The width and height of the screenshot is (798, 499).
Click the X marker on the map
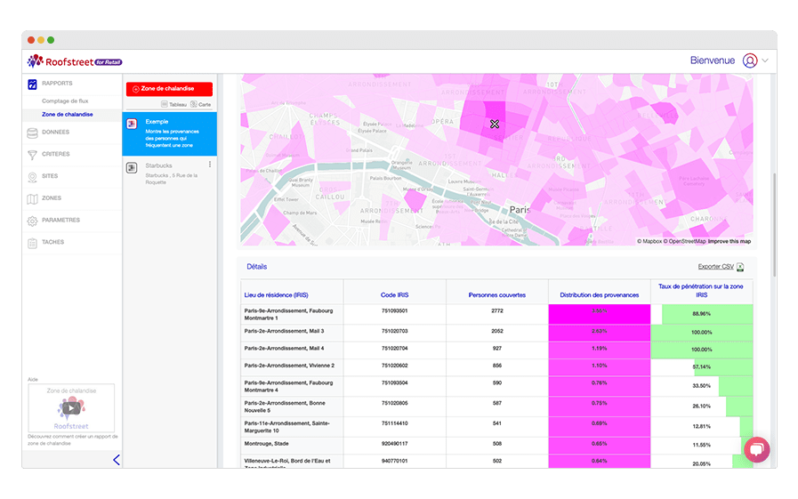[495, 125]
